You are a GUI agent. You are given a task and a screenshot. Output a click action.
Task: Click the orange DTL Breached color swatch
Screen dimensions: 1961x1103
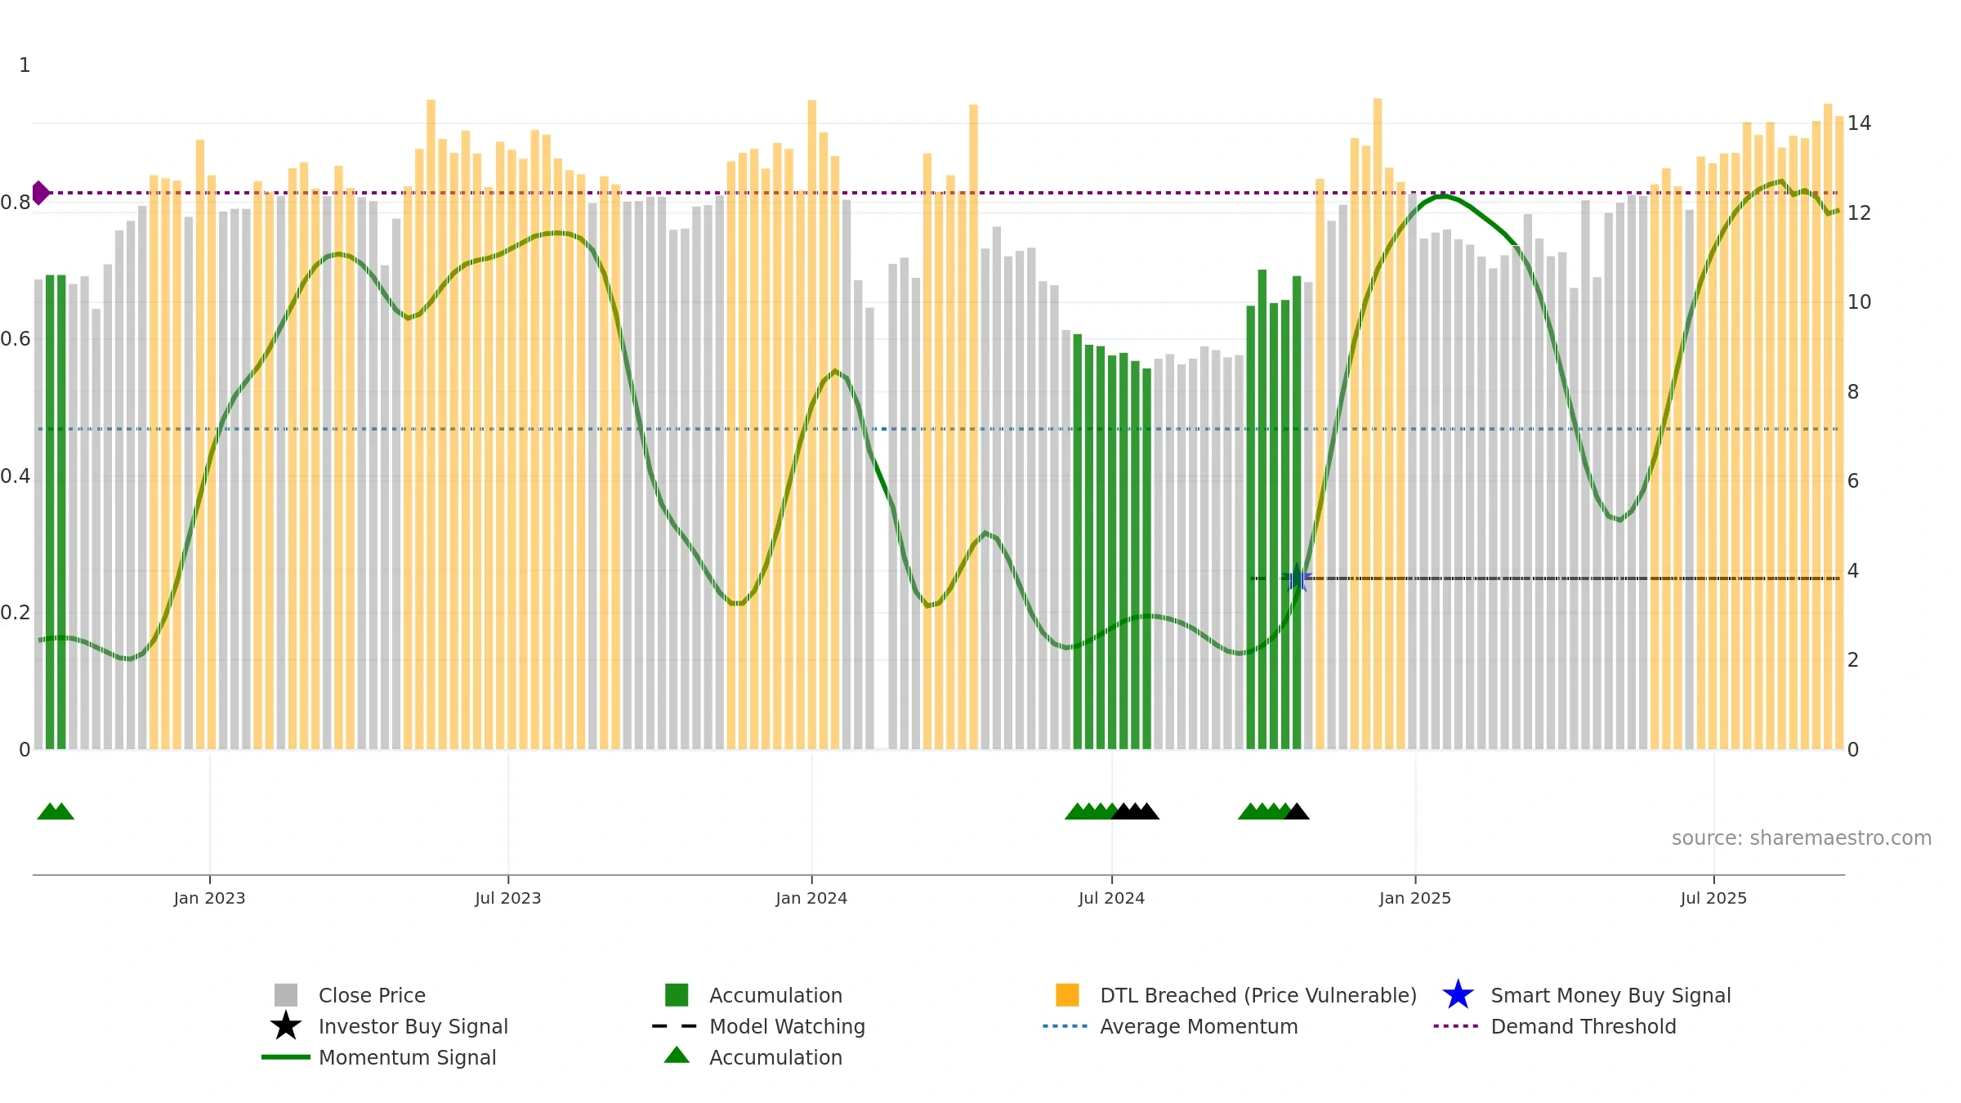(x=1067, y=995)
